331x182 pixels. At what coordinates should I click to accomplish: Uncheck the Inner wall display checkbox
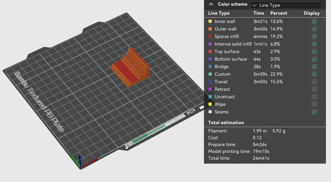[314, 22]
